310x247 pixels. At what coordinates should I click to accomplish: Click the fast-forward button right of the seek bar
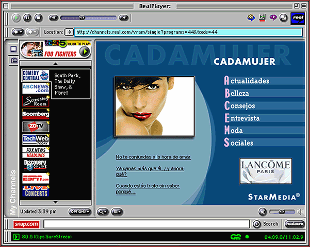pyautogui.click(x=124, y=18)
